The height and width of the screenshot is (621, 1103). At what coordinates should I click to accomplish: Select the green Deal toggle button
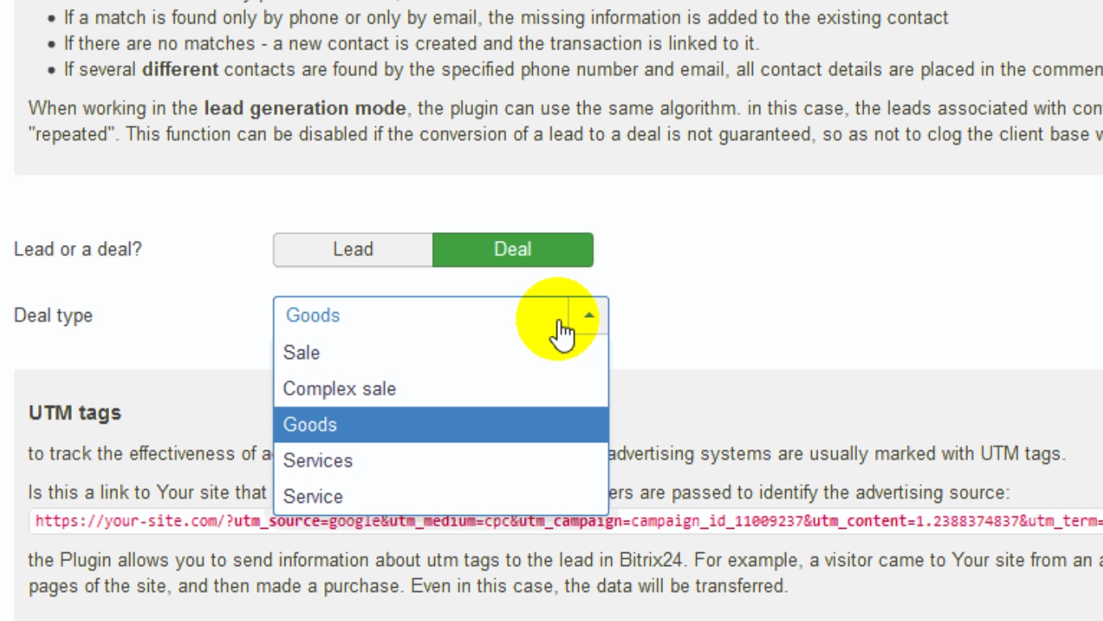513,250
